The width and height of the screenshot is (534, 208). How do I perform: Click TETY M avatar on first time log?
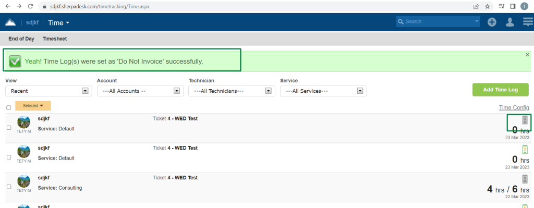pyautogui.click(x=24, y=122)
